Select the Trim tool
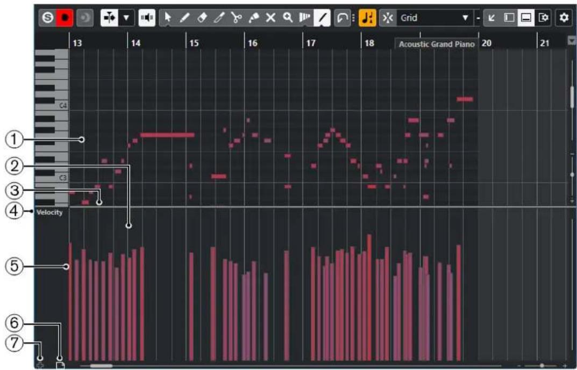 click(x=219, y=18)
